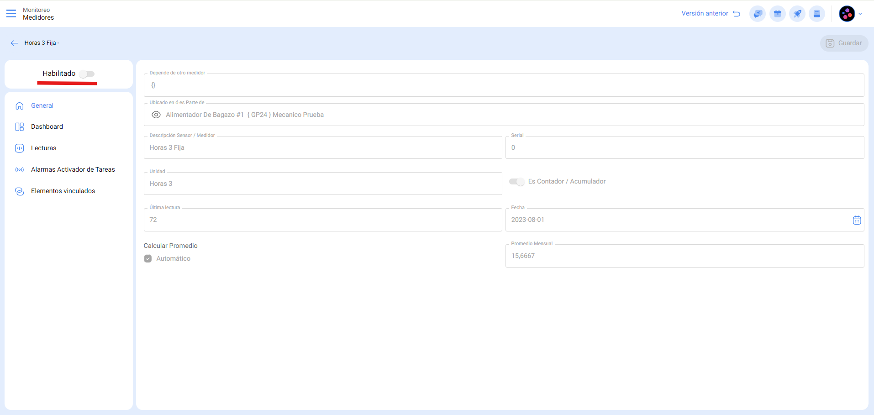Toggle Es Contador / Acumulador switch
Viewport: 874px width, 415px height.
[517, 182]
